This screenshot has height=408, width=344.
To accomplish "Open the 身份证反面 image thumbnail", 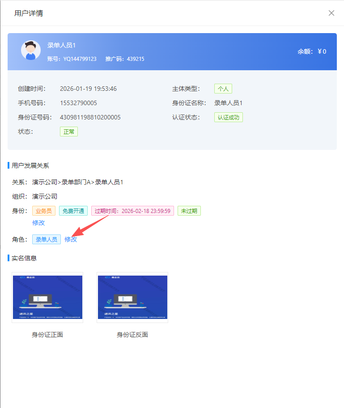I will click(132, 297).
